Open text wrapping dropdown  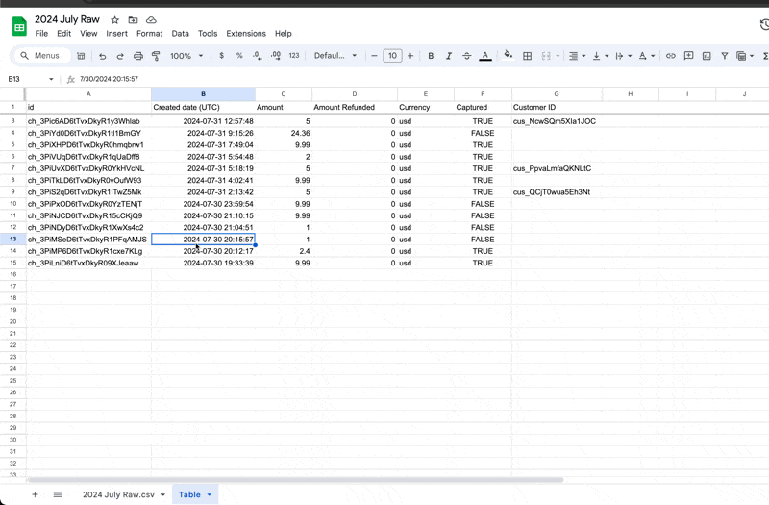[x=623, y=56]
